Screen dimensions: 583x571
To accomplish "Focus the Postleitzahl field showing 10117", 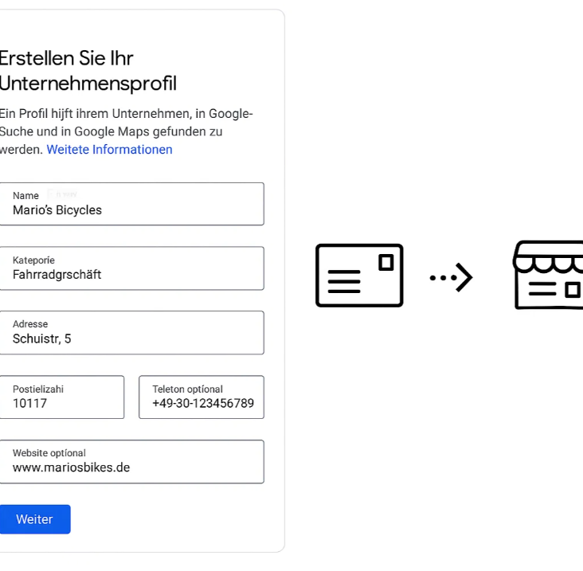I will 61,397.
